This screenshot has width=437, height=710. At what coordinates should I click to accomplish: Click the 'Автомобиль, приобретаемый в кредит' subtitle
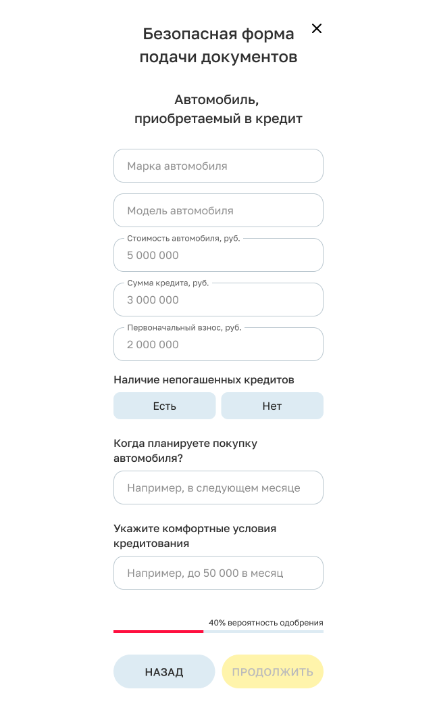(218, 109)
